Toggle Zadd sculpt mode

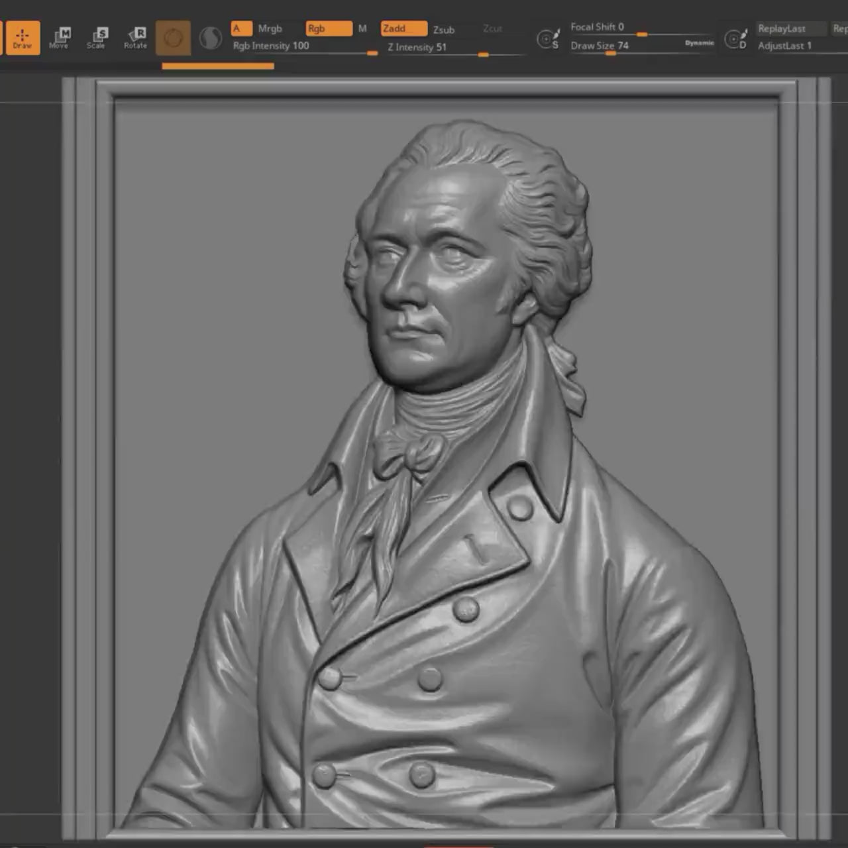pos(404,28)
